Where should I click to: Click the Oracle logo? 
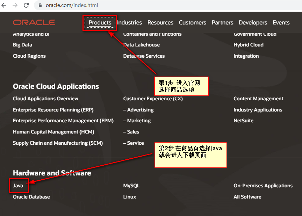(x=34, y=22)
